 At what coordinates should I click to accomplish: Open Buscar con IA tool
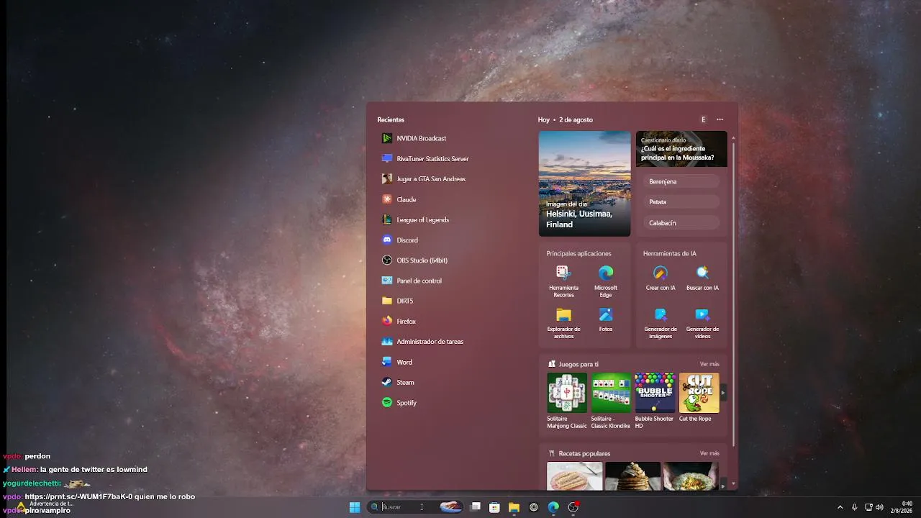[x=702, y=278]
